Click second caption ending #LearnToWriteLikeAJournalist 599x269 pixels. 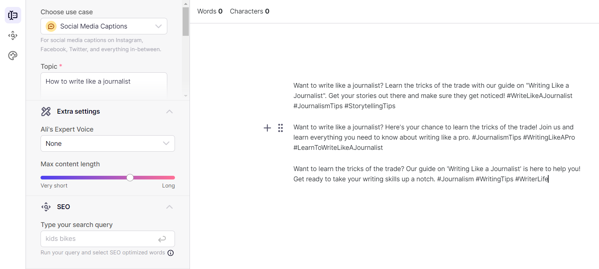coord(434,137)
